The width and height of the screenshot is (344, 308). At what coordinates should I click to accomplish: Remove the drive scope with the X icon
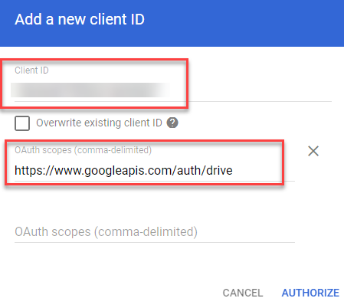tap(313, 151)
